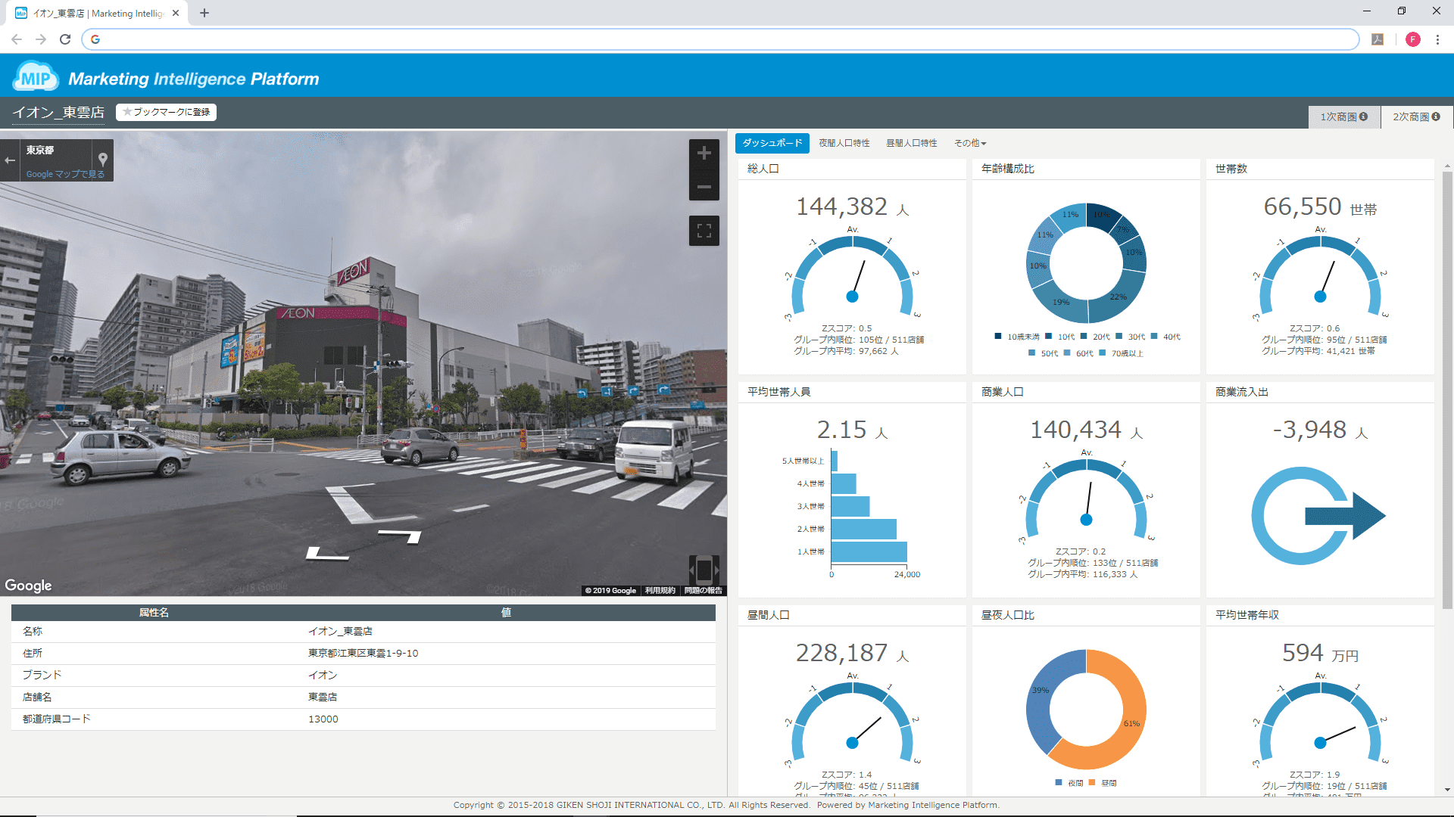Click the MIP cloud logo
This screenshot has height=817, width=1454.
click(36, 77)
